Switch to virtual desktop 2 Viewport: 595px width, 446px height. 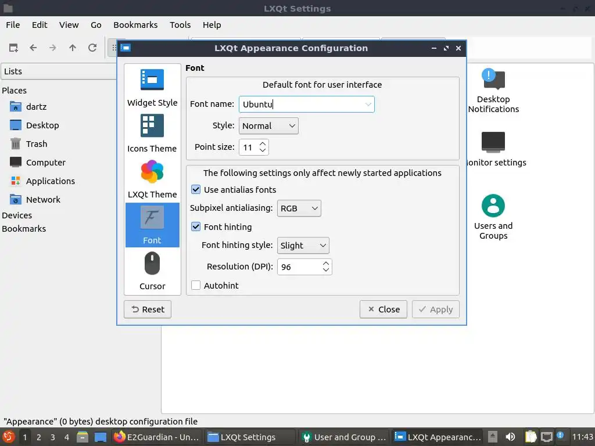tap(39, 437)
